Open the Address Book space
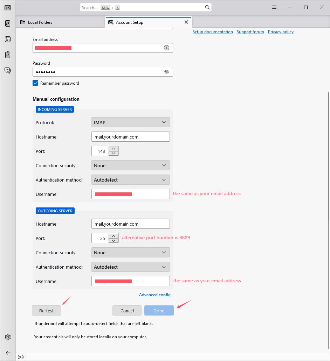 click(7, 23)
